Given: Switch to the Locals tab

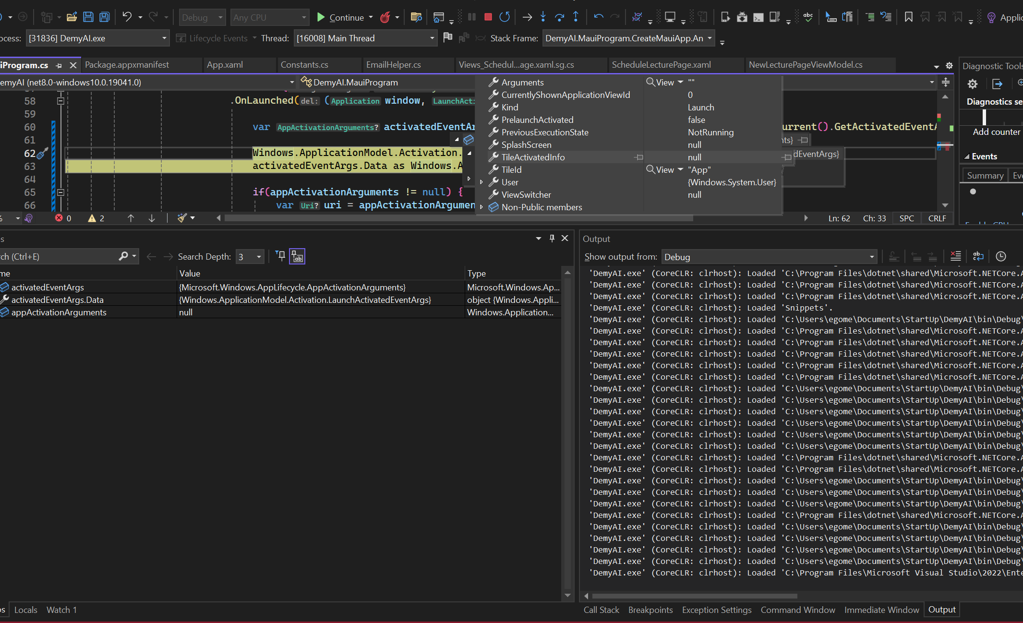Looking at the screenshot, I should pos(26,610).
